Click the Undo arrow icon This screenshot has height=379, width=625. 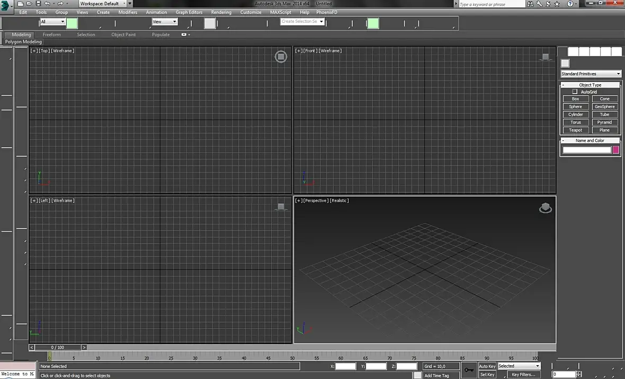(x=48, y=4)
